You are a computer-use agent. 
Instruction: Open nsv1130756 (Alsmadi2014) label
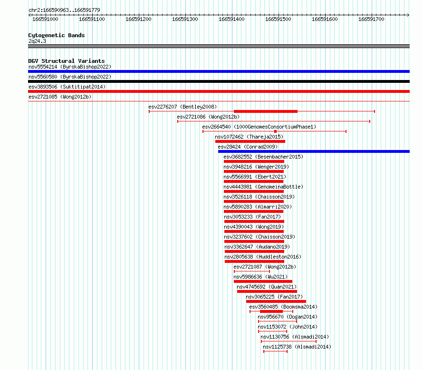(295, 337)
